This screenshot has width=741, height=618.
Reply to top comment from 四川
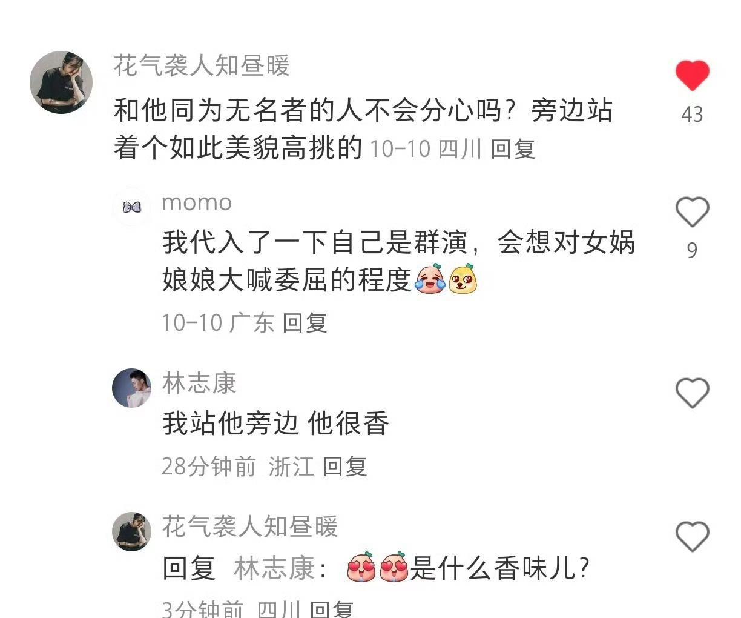(x=513, y=148)
